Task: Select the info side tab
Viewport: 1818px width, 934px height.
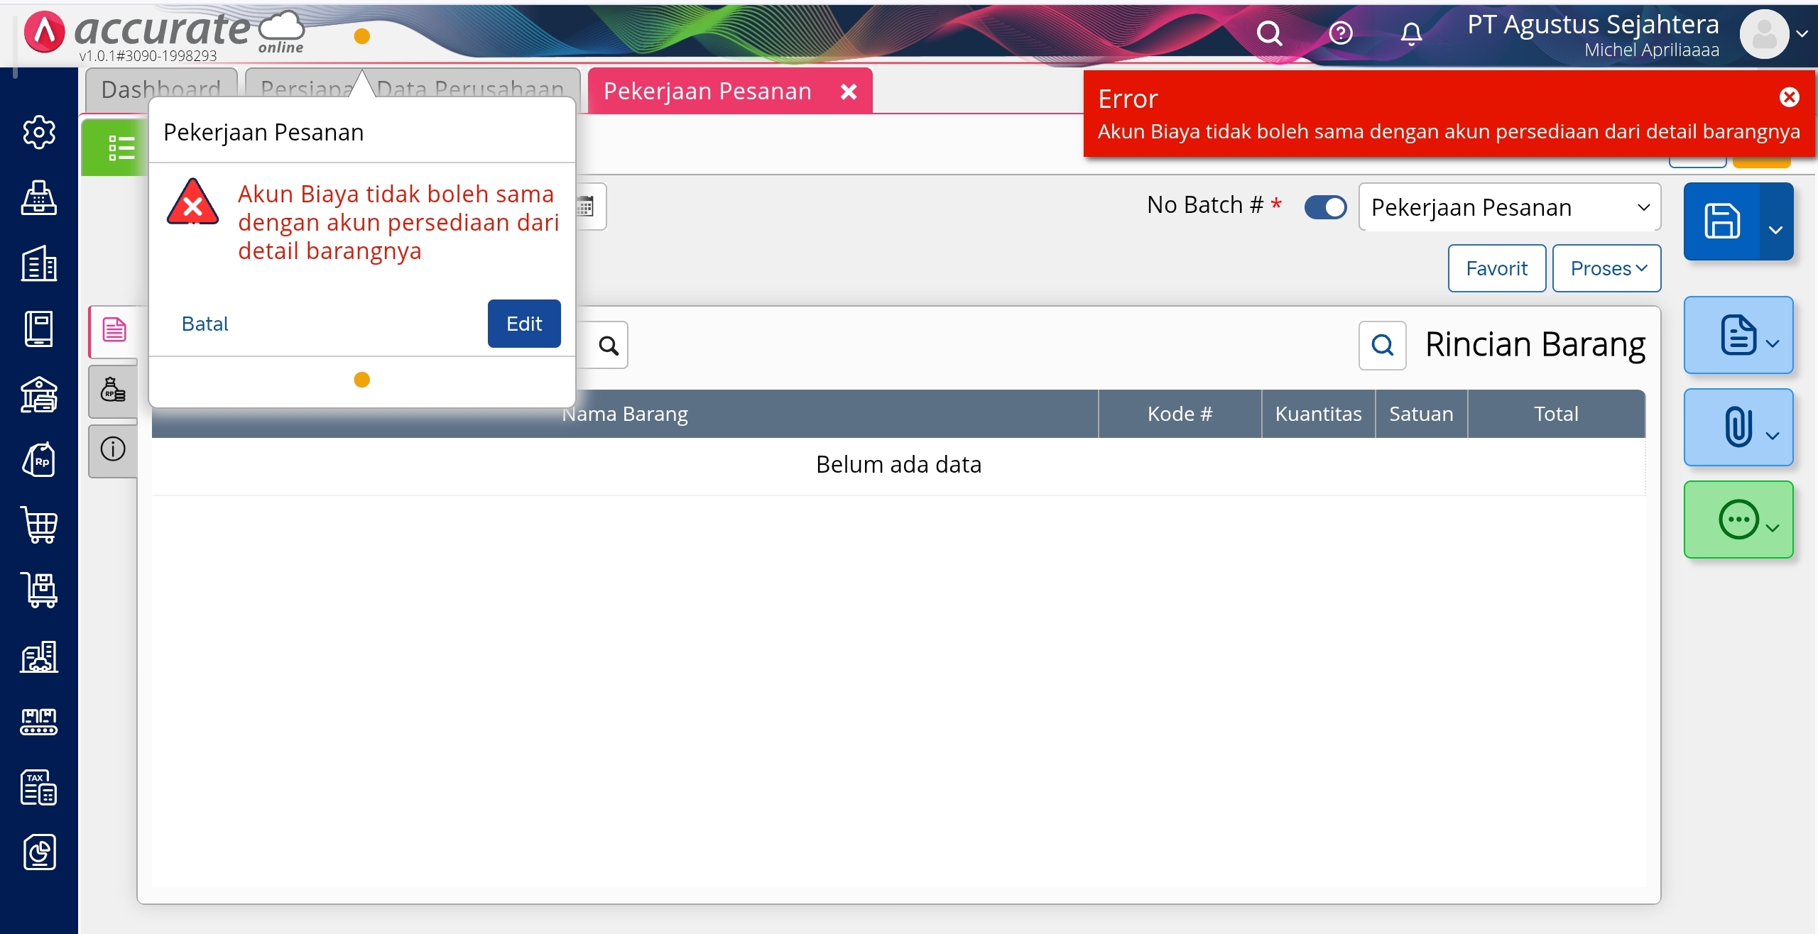Action: tap(114, 449)
